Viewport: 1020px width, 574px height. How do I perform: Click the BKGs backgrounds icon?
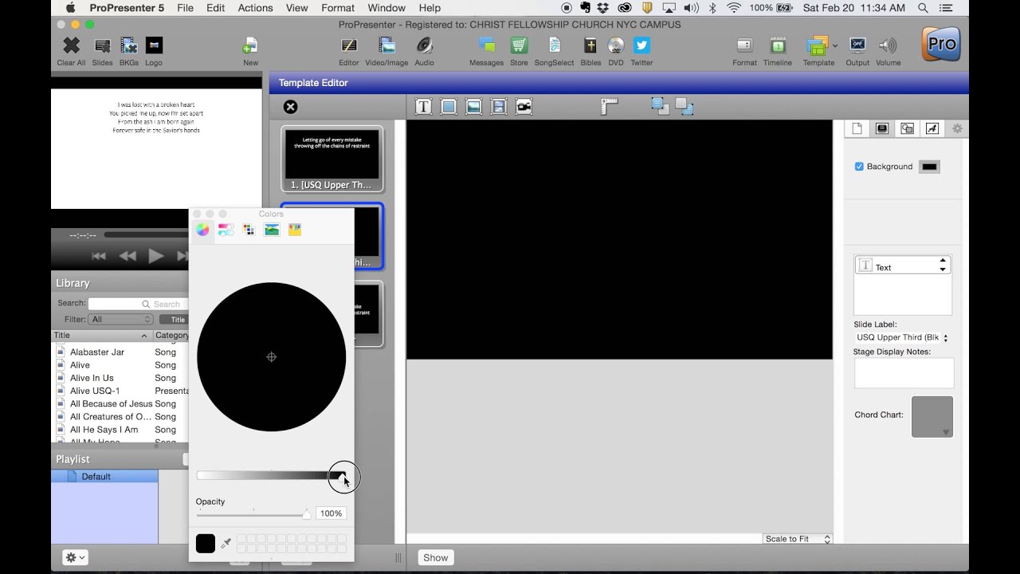(128, 46)
